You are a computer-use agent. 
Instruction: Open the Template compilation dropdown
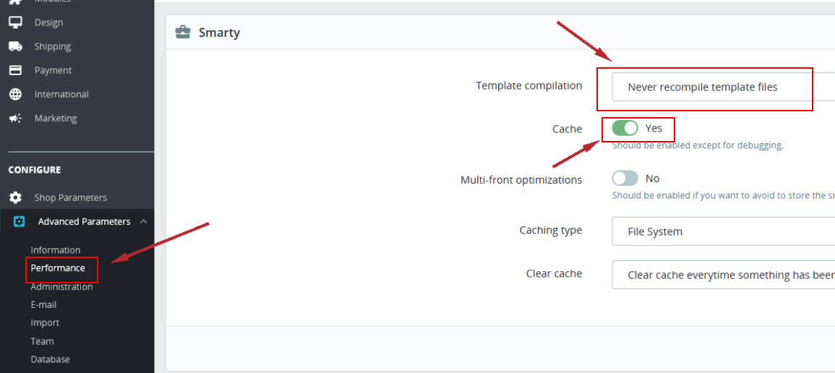click(x=723, y=87)
